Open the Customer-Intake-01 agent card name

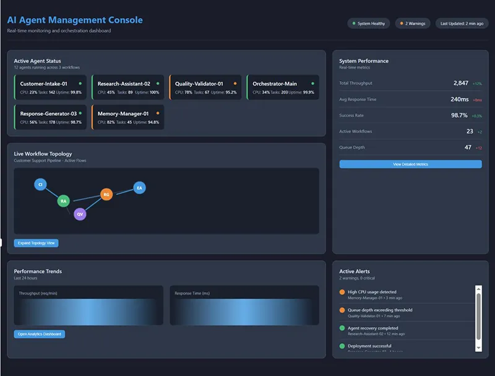pos(43,84)
